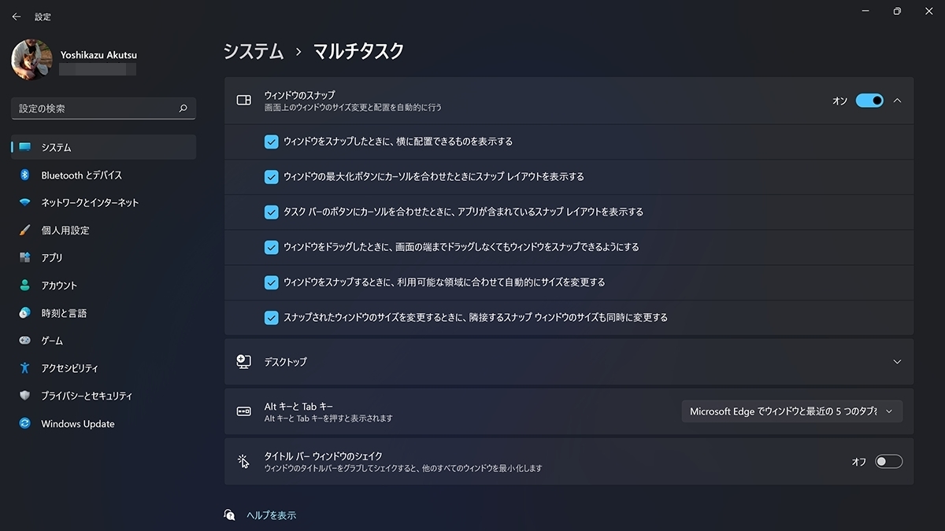Open the アプリ settings category
The image size is (945, 531).
(x=103, y=257)
